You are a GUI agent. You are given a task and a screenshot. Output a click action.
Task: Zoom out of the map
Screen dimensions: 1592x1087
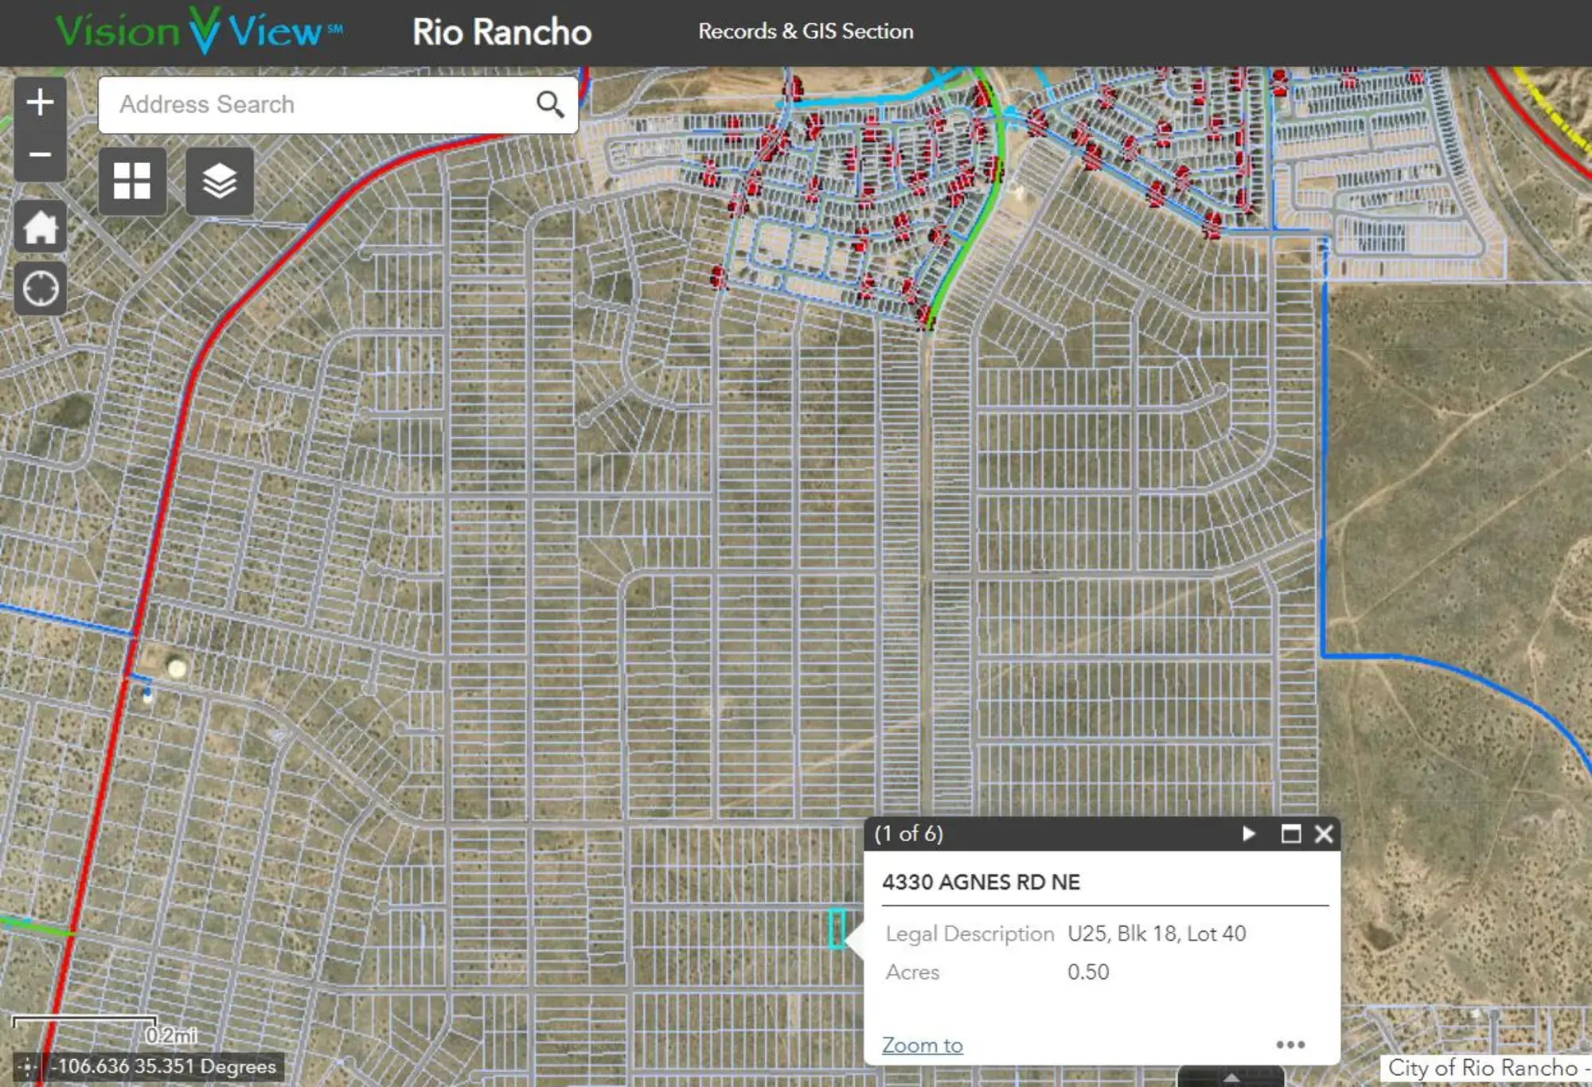pos(40,154)
